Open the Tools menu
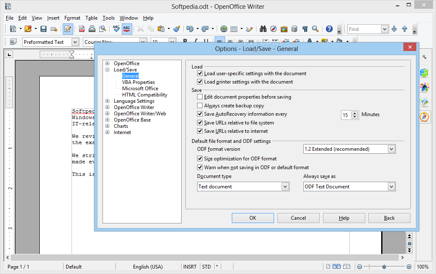436x274 pixels. [108, 18]
